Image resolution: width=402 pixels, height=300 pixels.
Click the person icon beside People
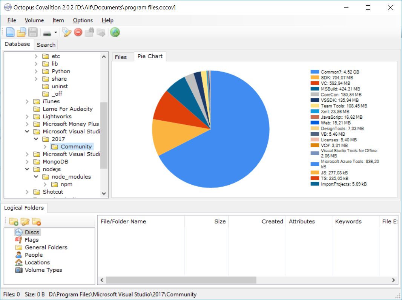pyautogui.click(x=19, y=255)
